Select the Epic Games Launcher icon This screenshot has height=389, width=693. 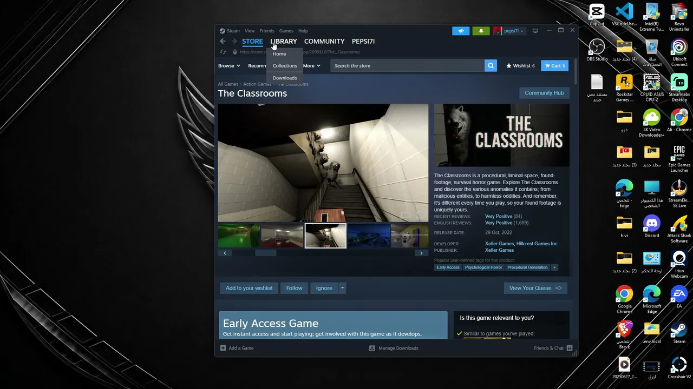679,158
